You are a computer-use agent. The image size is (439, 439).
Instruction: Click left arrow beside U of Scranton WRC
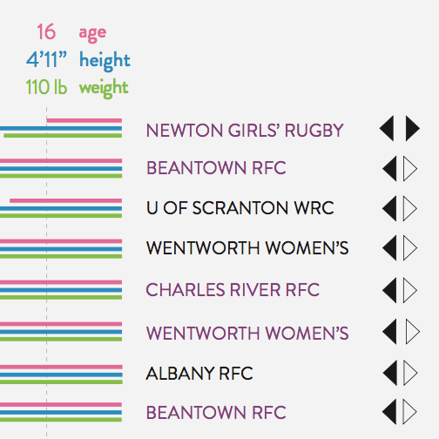coord(389,208)
